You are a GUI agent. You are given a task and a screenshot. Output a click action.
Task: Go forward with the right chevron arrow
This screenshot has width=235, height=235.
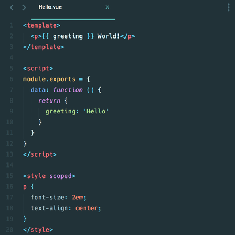24,7
